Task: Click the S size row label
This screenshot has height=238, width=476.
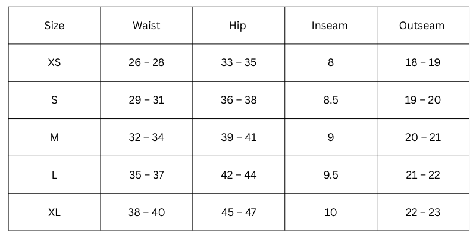Action: [x=54, y=100]
